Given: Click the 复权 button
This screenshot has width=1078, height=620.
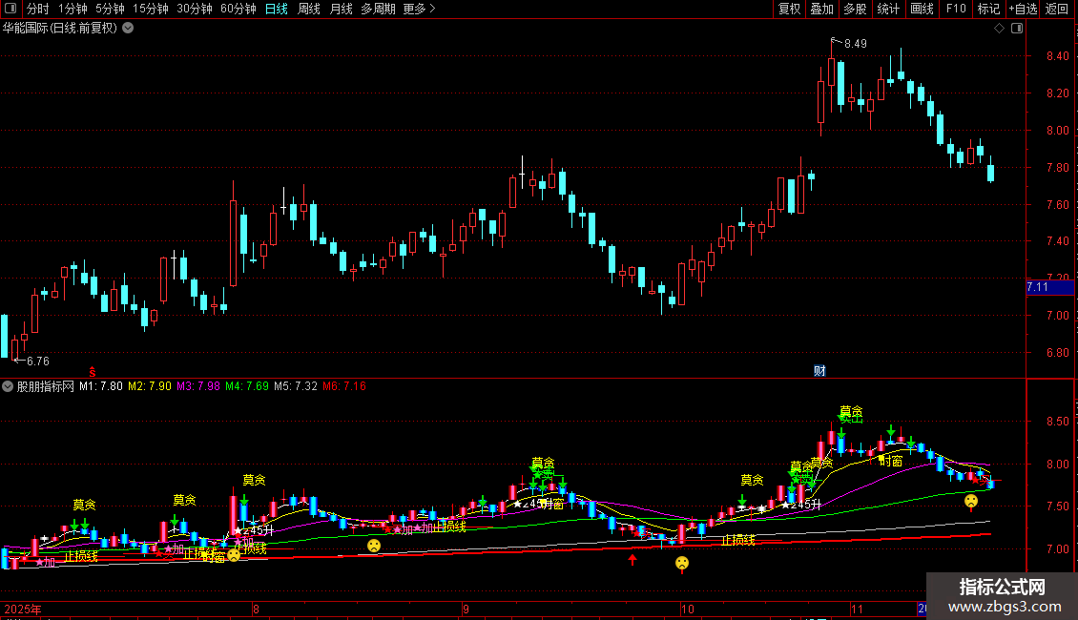Looking at the screenshot, I should pyautogui.click(x=789, y=9).
